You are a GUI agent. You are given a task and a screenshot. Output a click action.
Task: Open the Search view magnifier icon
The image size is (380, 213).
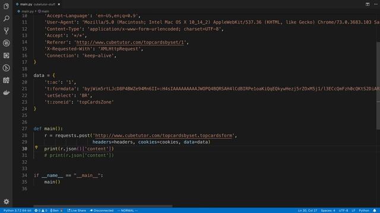(x=7, y=18)
